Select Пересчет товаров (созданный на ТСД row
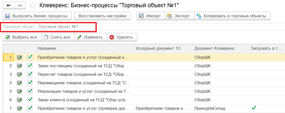Screen dimensions: 285x113 click(x=84, y=74)
